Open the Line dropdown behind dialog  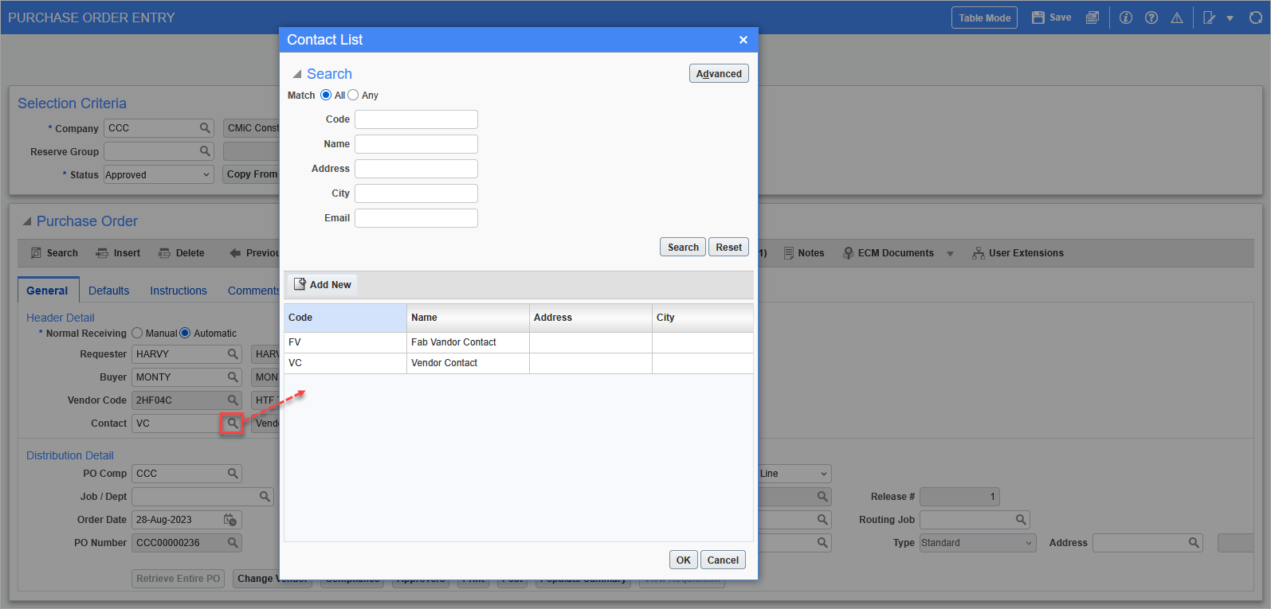pos(794,473)
